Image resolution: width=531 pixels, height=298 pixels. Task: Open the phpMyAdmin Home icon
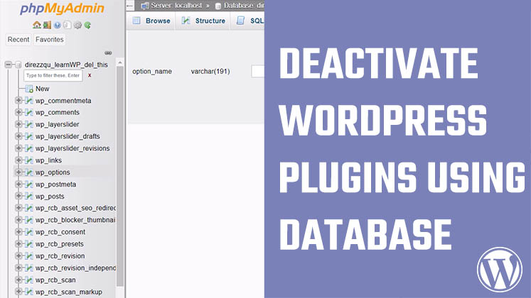click(36, 25)
